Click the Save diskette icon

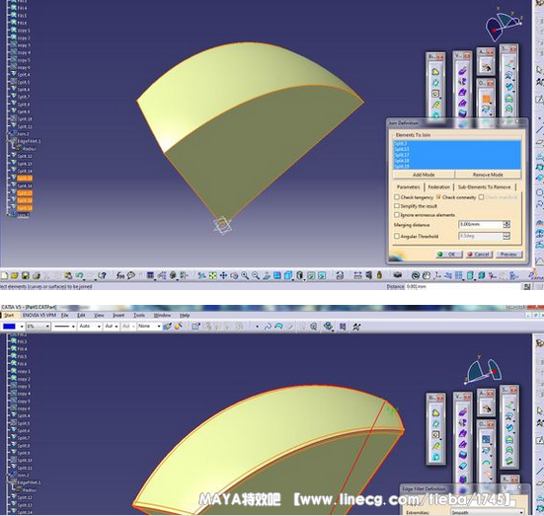[x=26, y=275]
